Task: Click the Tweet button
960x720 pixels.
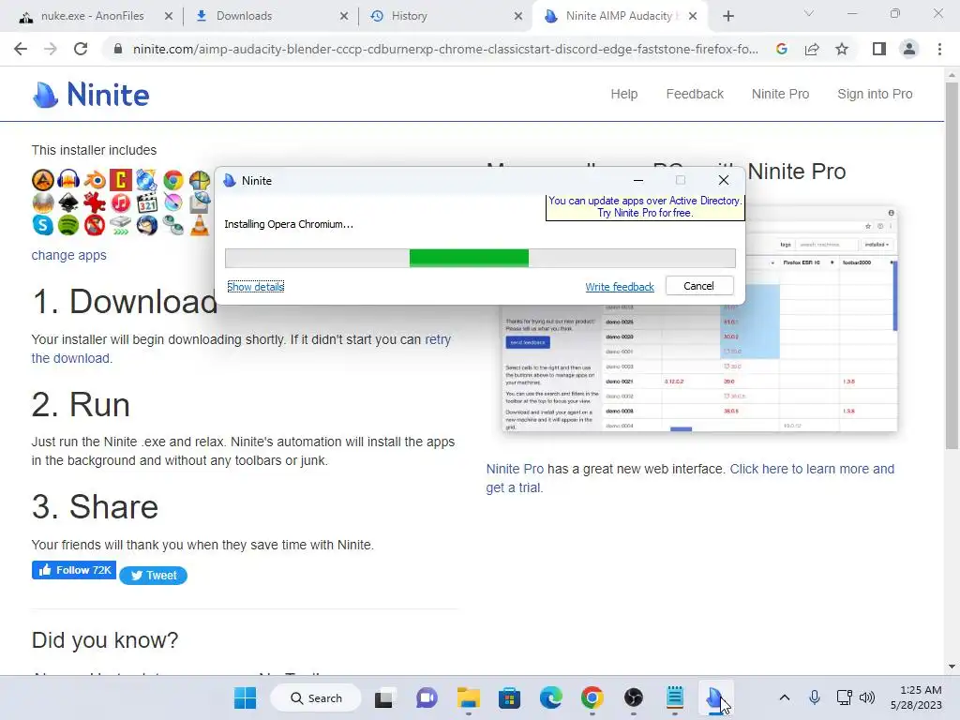Action: point(153,576)
